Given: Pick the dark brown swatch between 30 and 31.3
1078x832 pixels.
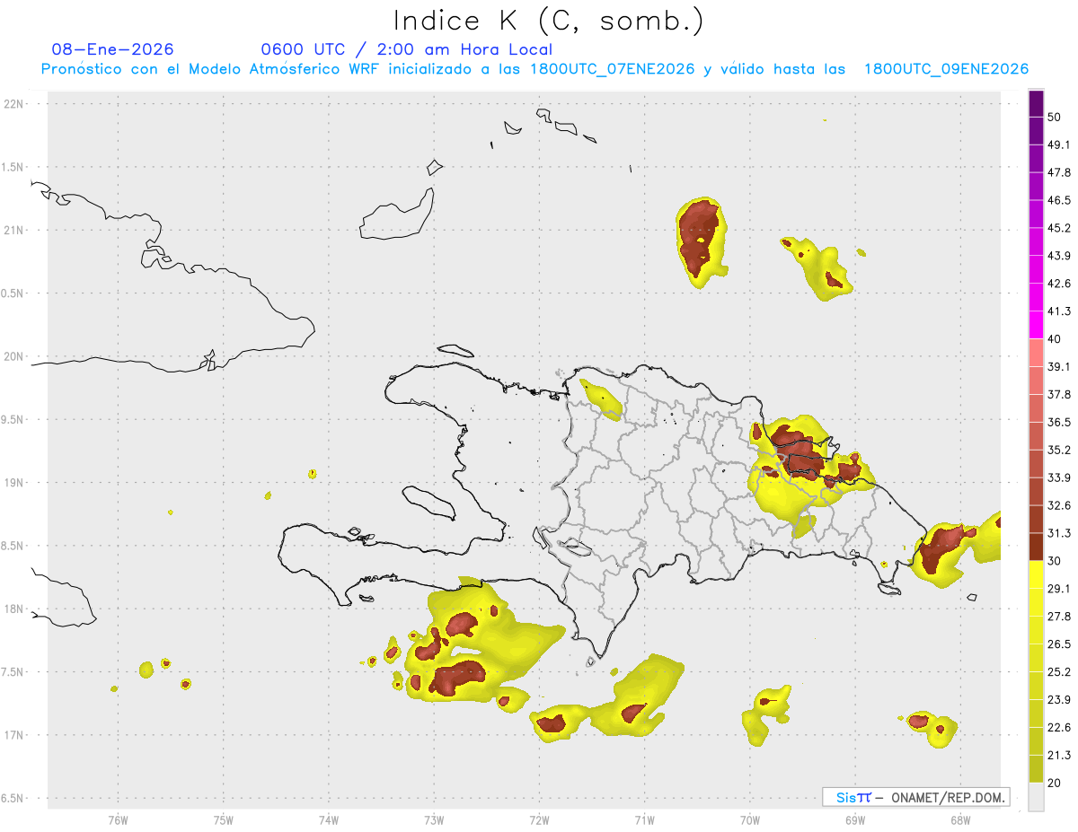Looking at the screenshot, I should pyautogui.click(x=1036, y=547).
